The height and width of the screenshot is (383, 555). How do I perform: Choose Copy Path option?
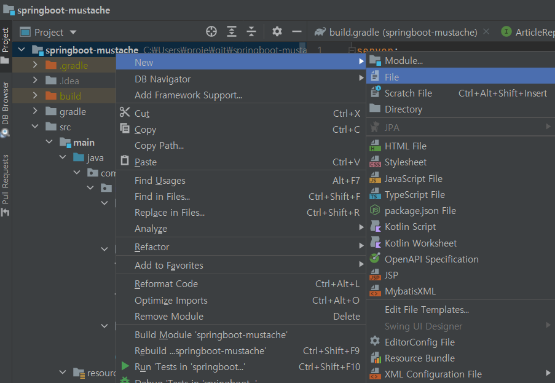coord(241,146)
